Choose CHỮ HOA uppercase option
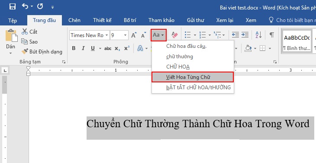The width and height of the screenshot is (316, 163). point(193,67)
